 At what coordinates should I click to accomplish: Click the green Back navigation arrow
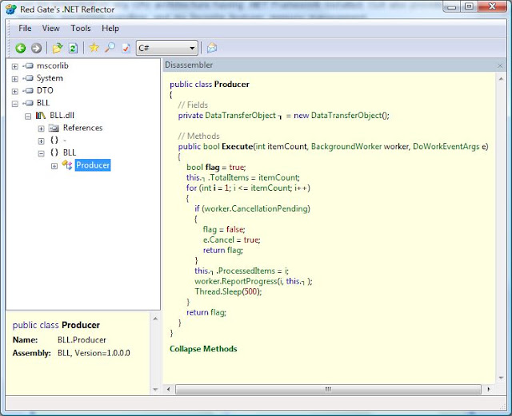tap(20, 48)
